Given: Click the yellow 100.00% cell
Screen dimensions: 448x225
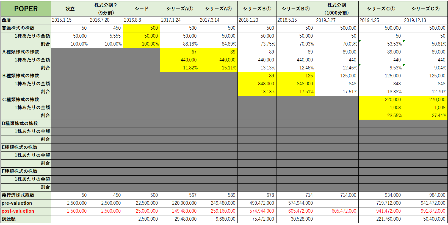Looking at the screenshot, I should click(x=142, y=44).
